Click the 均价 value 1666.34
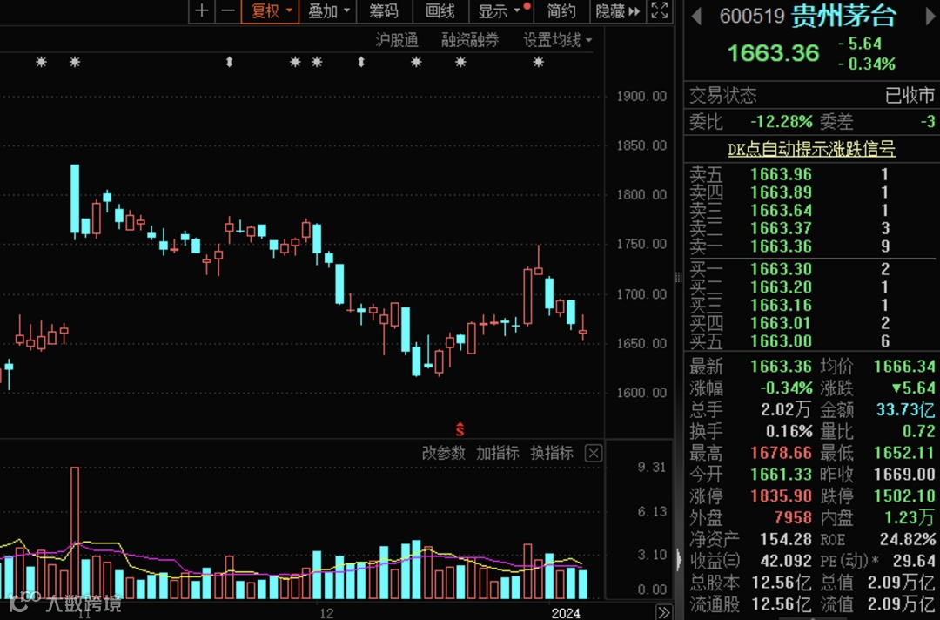The width and height of the screenshot is (940, 620). 904,367
